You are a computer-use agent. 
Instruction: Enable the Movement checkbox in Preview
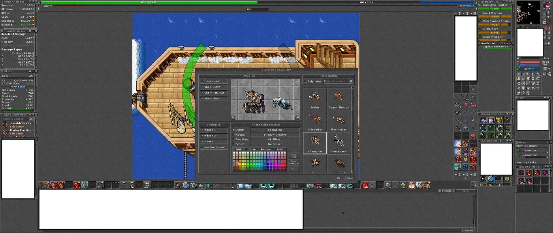coord(202,81)
